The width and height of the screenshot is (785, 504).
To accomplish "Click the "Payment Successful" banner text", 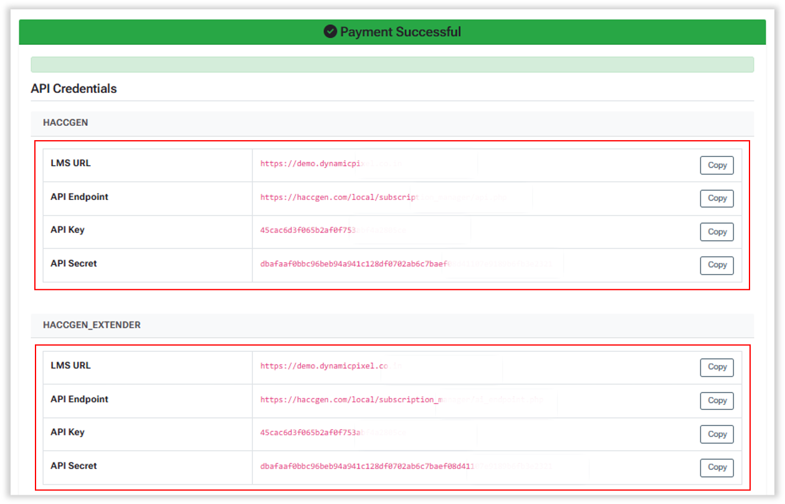I will [401, 32].
